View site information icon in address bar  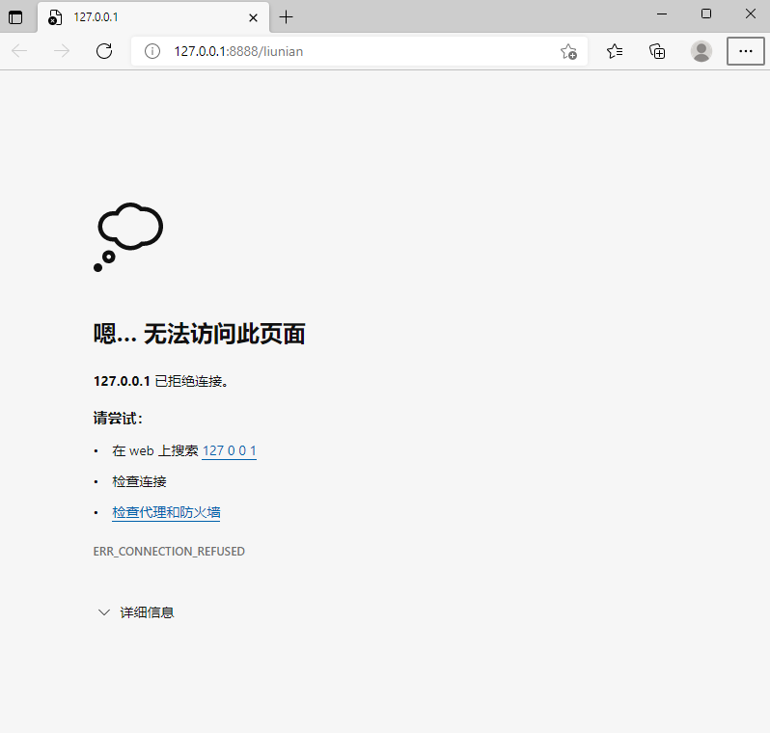point(152,51)
